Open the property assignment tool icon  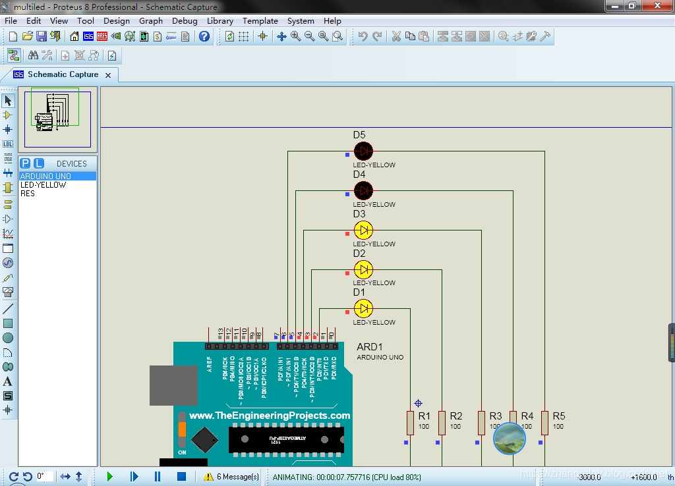click(x=47, y=55)
